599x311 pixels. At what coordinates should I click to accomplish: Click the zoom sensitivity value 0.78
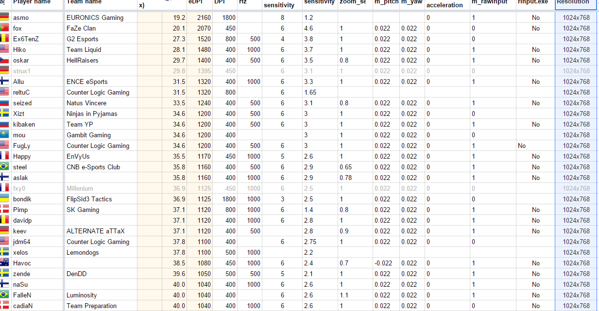point(346,178)
